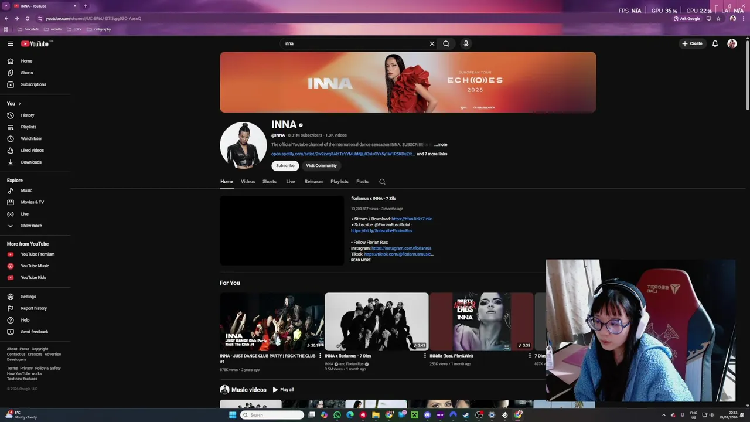
Task: Open the notifications bell
Action: click(x=715, y=43)
